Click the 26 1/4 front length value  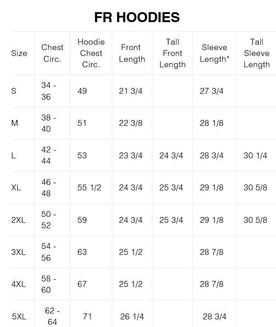pyautogui.click(x=132, y=316)
